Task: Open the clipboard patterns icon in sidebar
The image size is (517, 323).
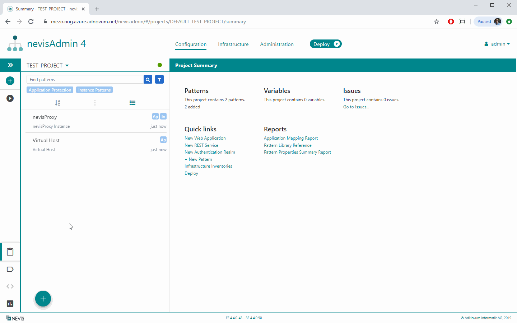Action: coord(10,252)
